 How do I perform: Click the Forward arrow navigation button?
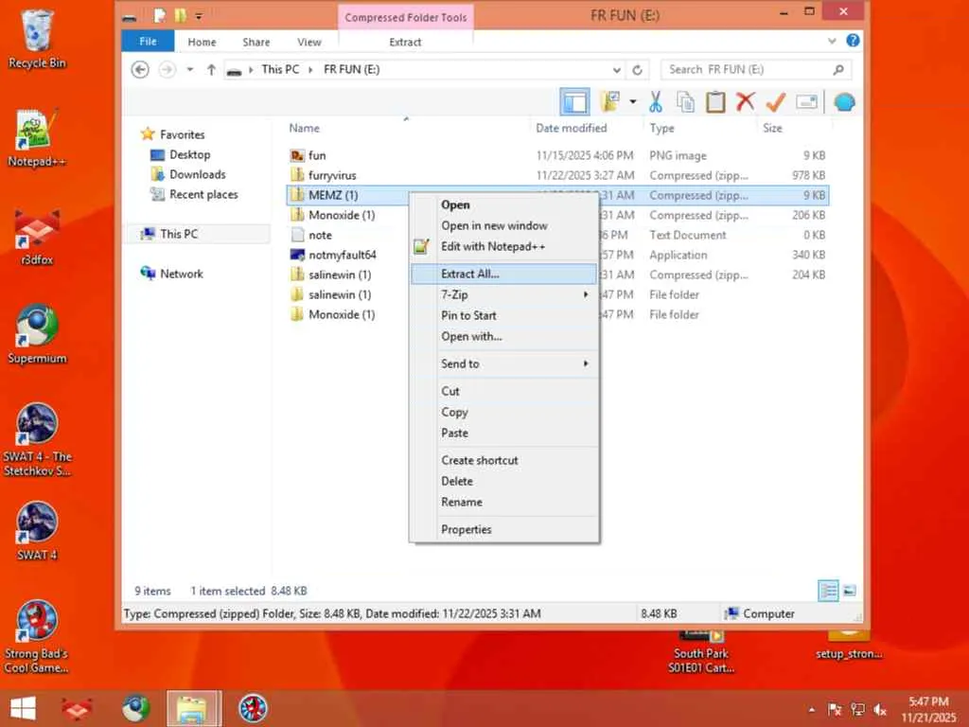pyautogui.click(x=167, y=69)
